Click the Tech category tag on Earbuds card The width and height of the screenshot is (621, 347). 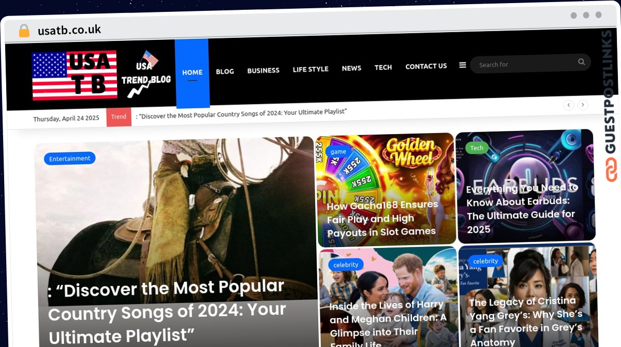coord(477,148)
